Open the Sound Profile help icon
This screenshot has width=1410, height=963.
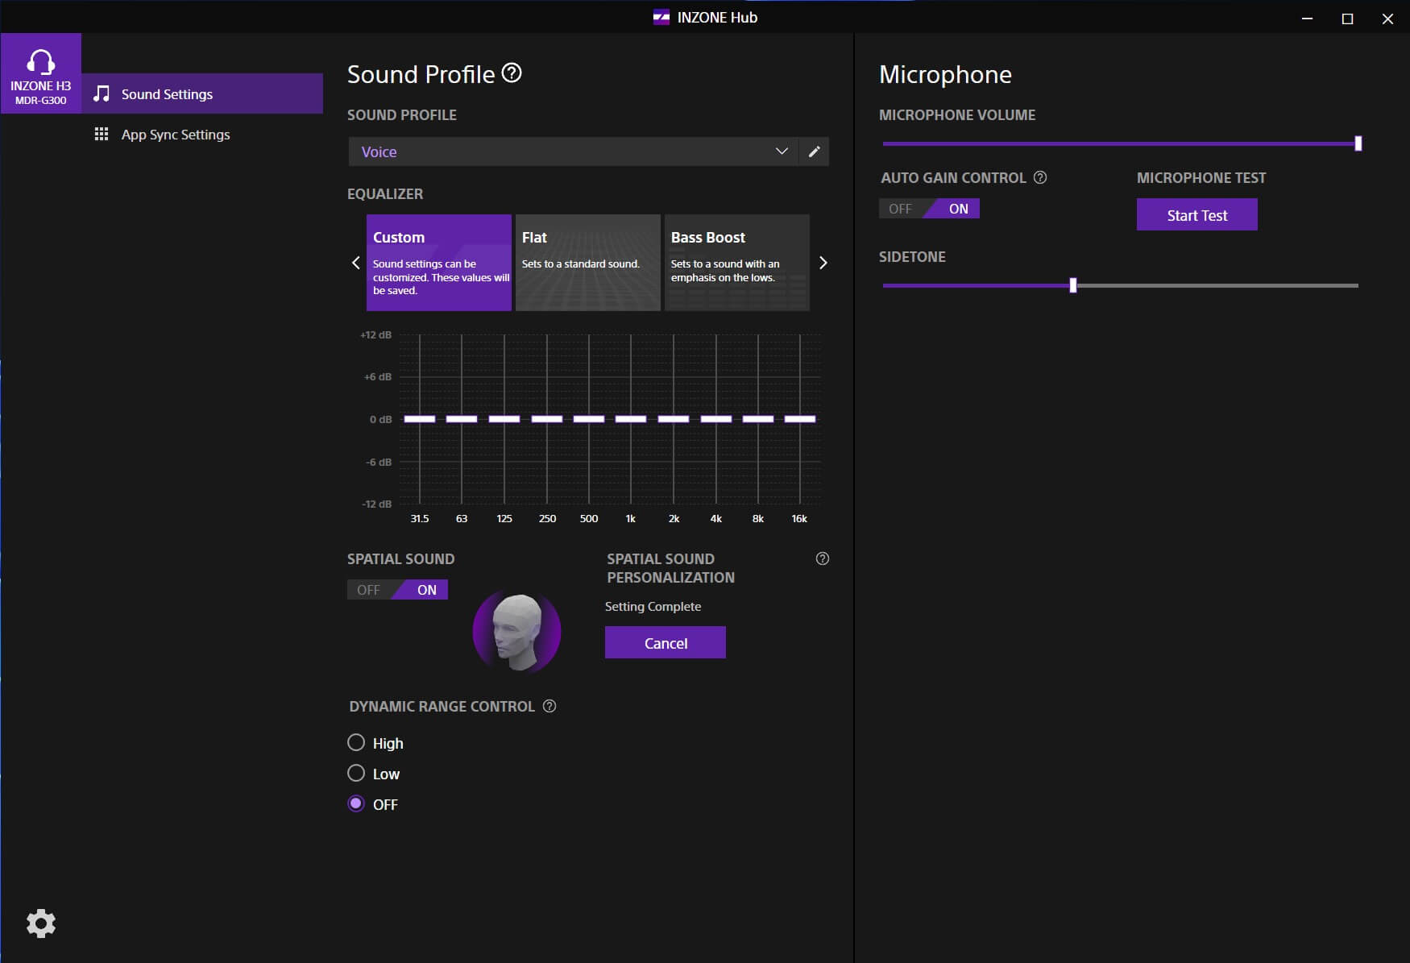pyautogui.click(x=512, y=73)
